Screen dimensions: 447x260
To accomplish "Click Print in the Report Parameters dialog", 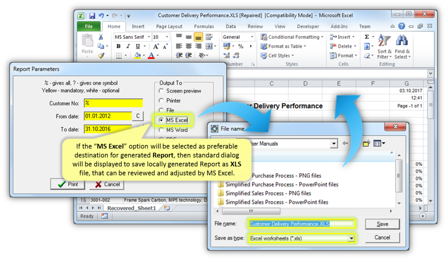I will [x=67, y=184].
